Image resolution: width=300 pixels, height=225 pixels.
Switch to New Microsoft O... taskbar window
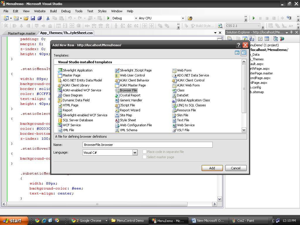click(x=208, y=221)
